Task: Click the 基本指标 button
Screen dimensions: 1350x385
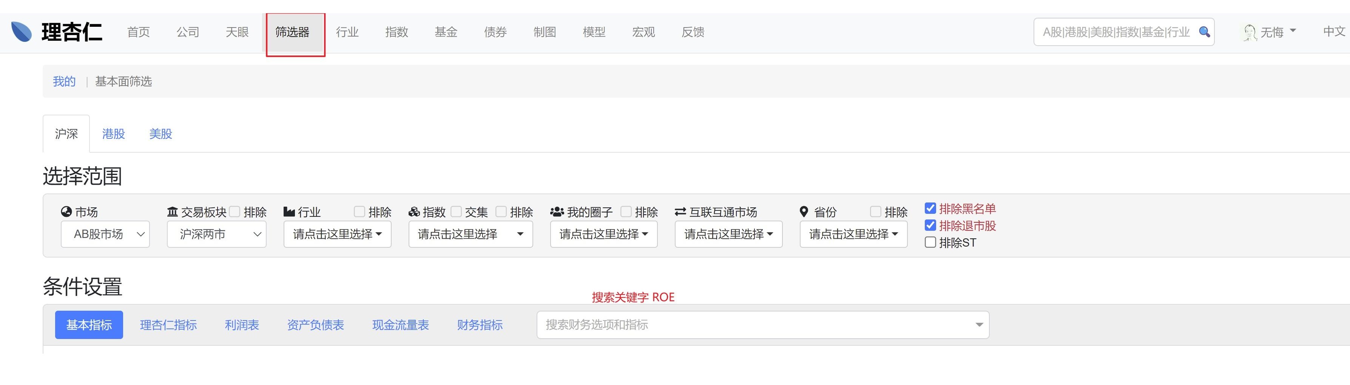Action: [x=89, y=325]
